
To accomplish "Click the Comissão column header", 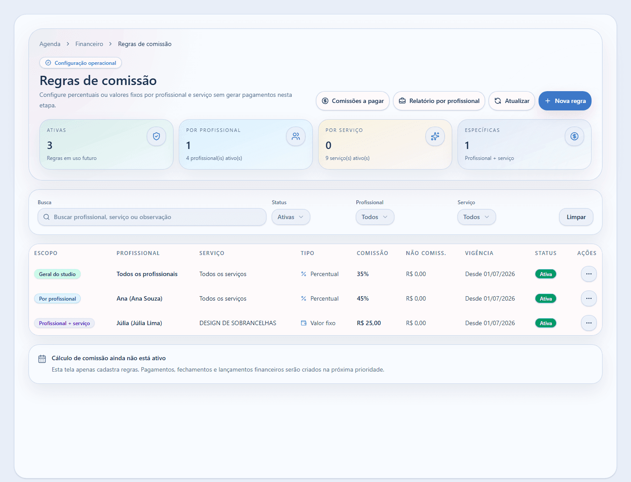I will 372,253.
